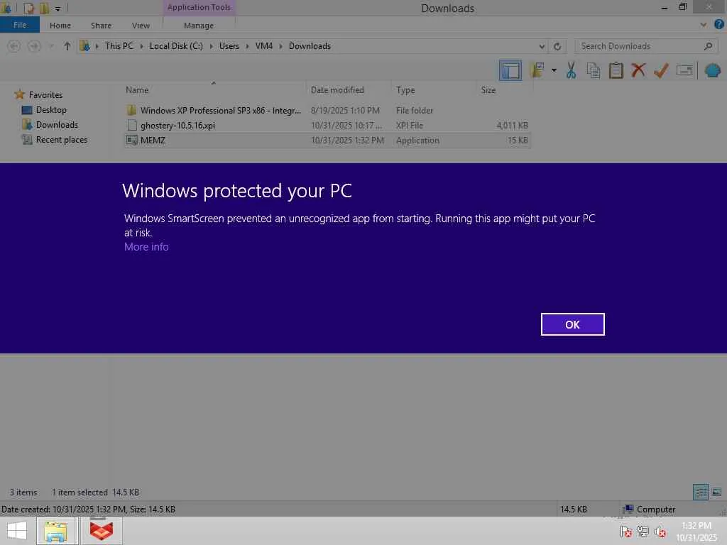
Task: Select Downloads in the navigation pane
Action: [57, 125]
